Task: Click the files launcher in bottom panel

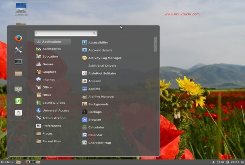Action: click(x=38, y=162)
